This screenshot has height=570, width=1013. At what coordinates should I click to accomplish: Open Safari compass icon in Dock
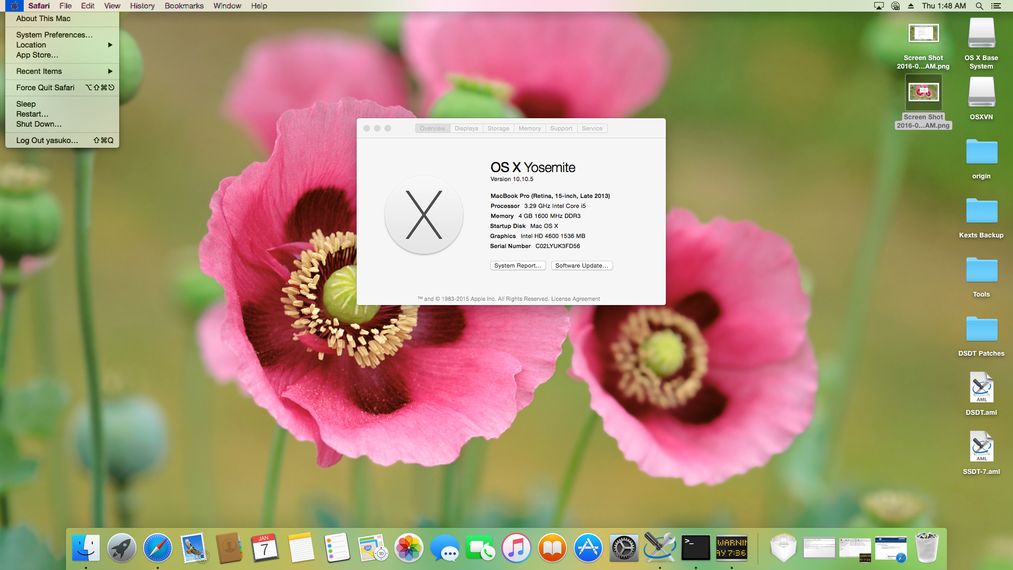click(x=157, y=548)
